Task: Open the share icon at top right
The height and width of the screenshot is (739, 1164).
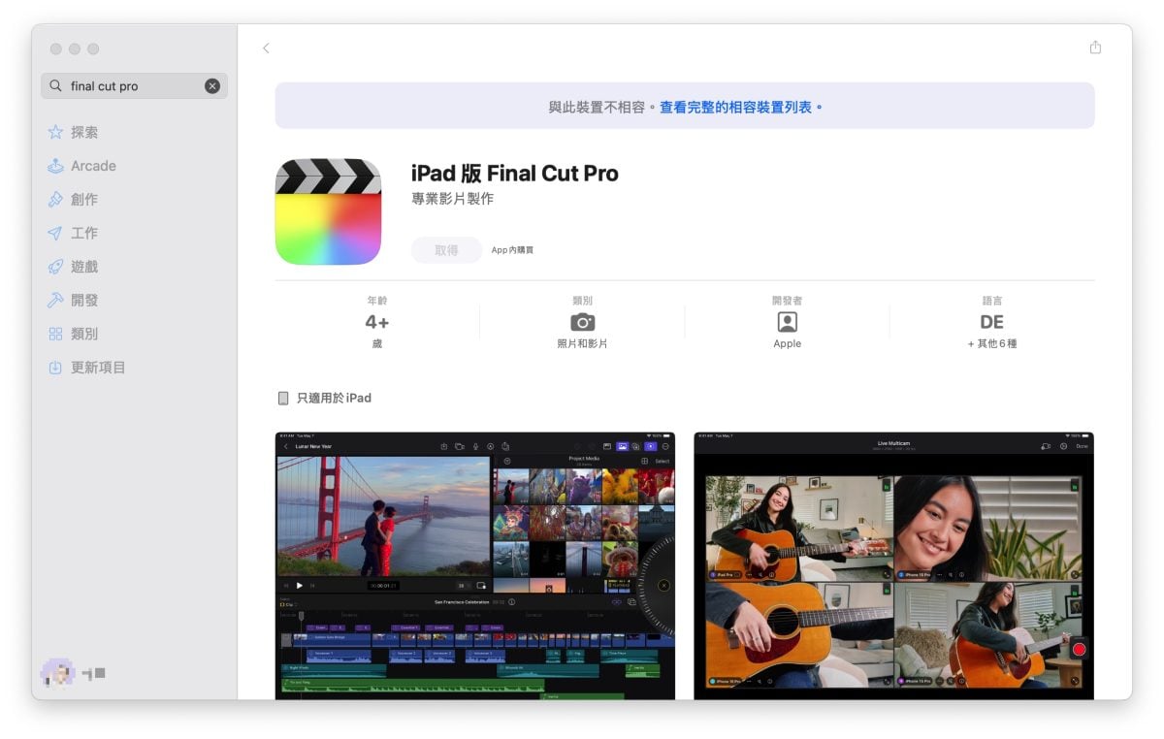Action: pos(1095,47)
